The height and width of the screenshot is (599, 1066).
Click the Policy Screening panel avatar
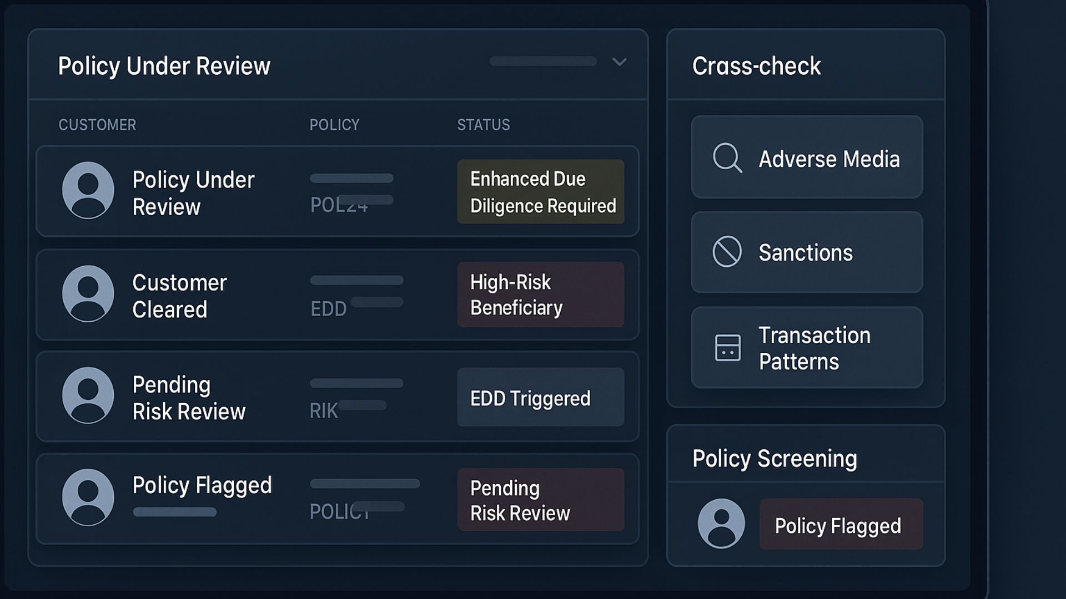point(721,524)
